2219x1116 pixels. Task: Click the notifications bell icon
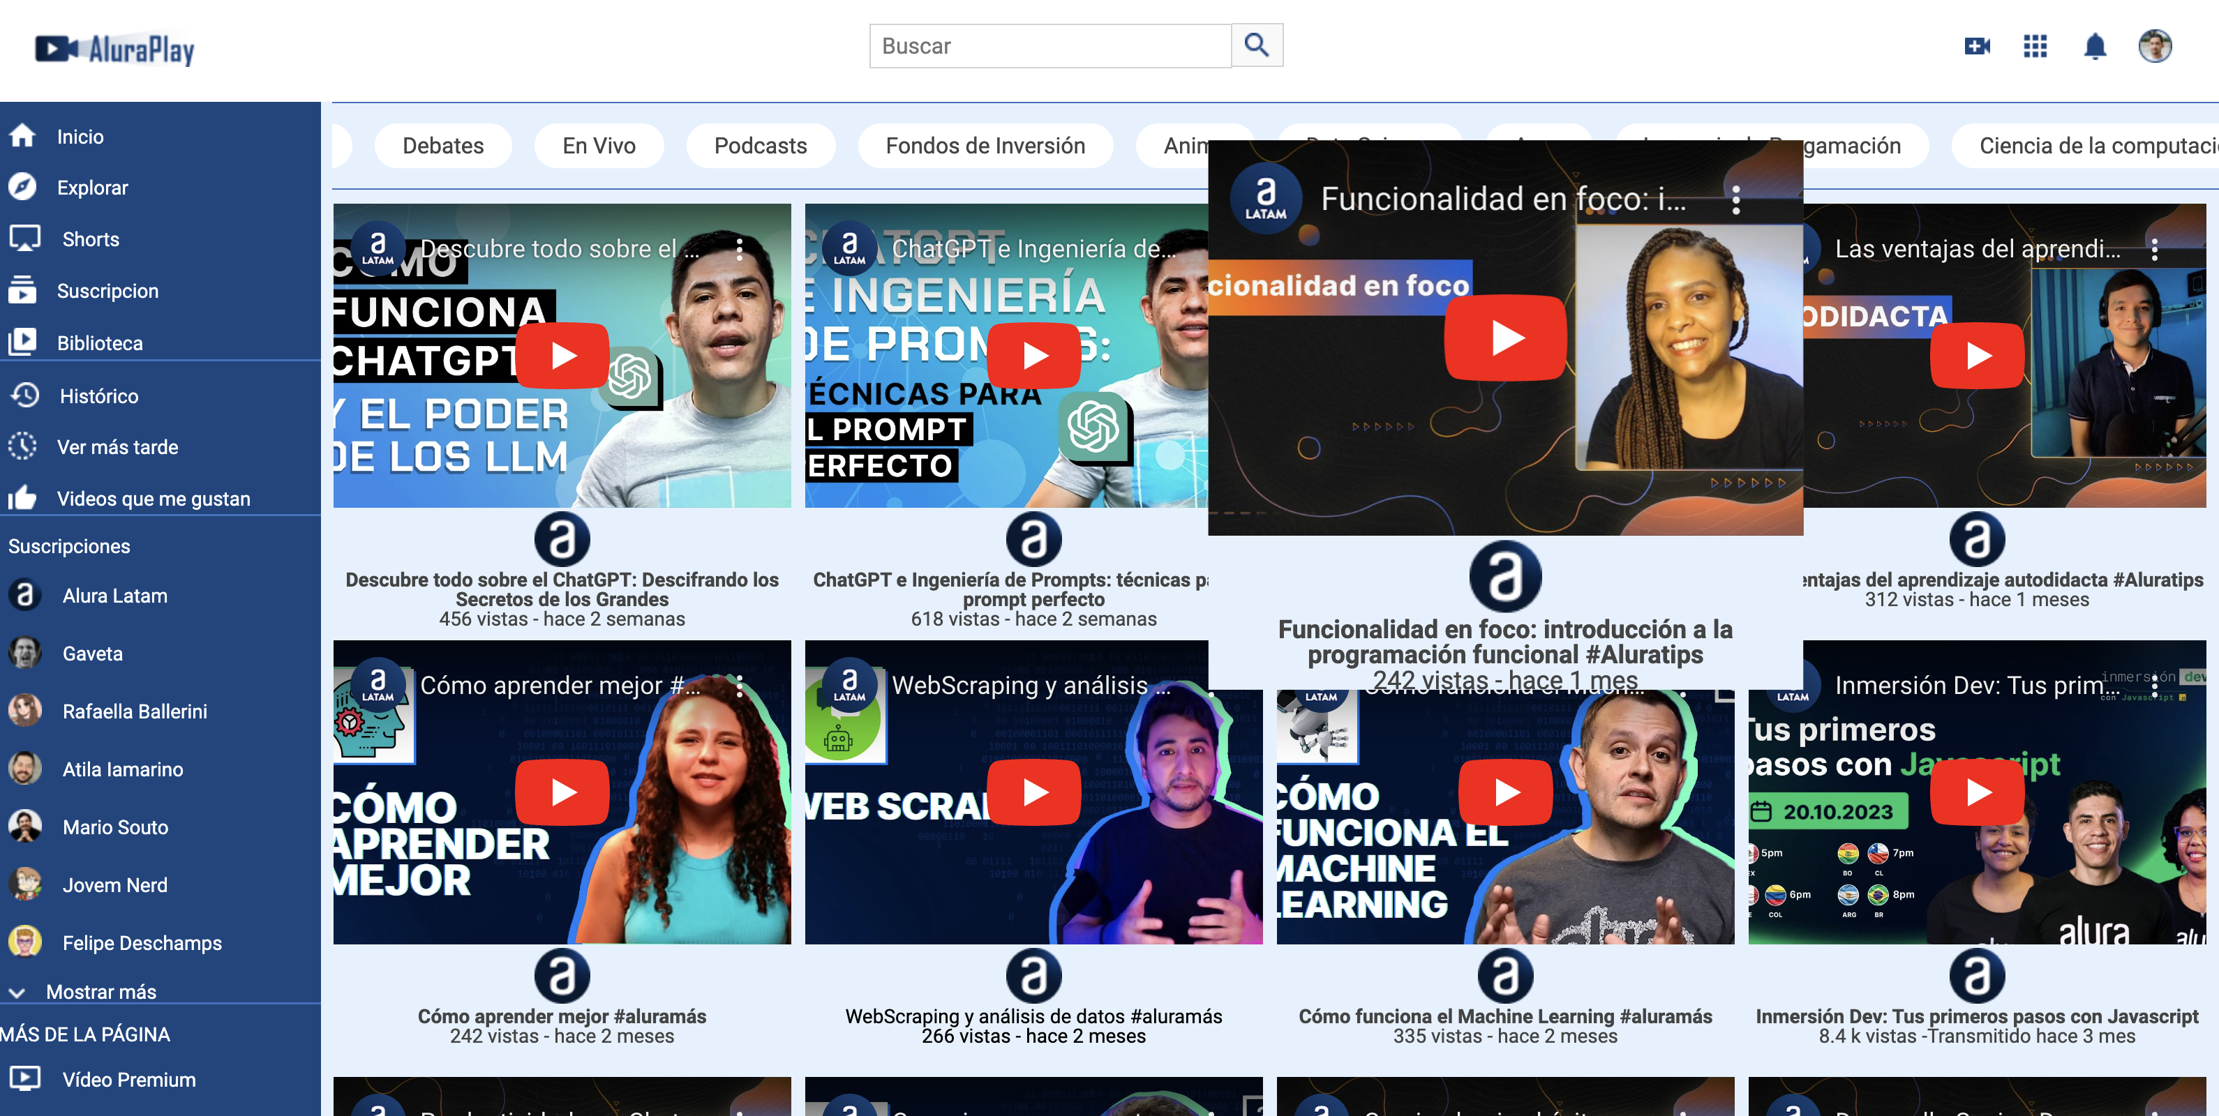coord(2094,45)
